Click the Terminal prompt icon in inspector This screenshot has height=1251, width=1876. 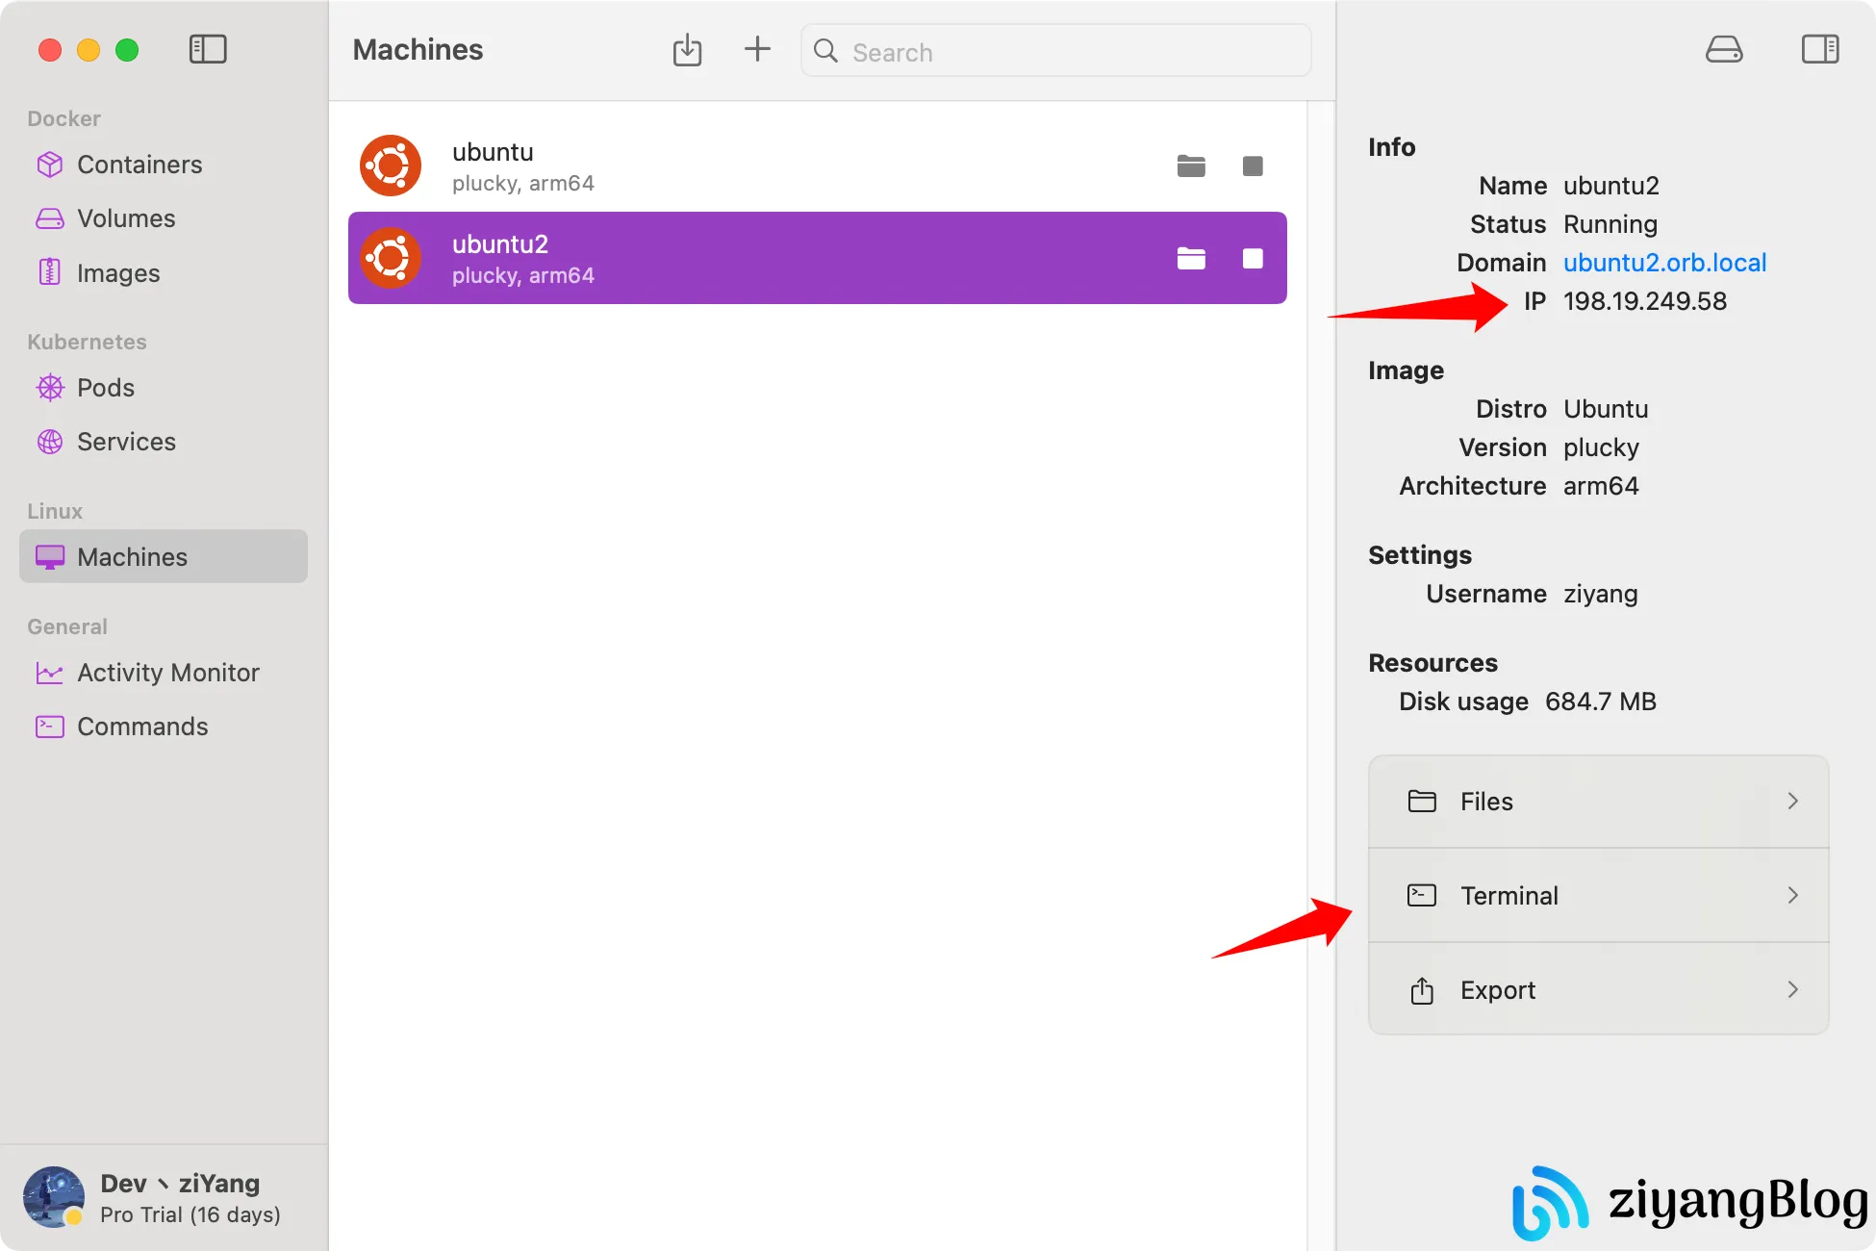coord(1422,895)
